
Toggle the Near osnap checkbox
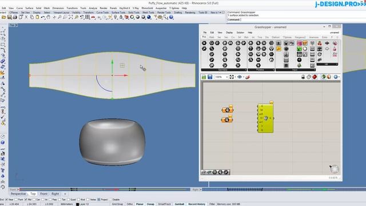point(6,200)
